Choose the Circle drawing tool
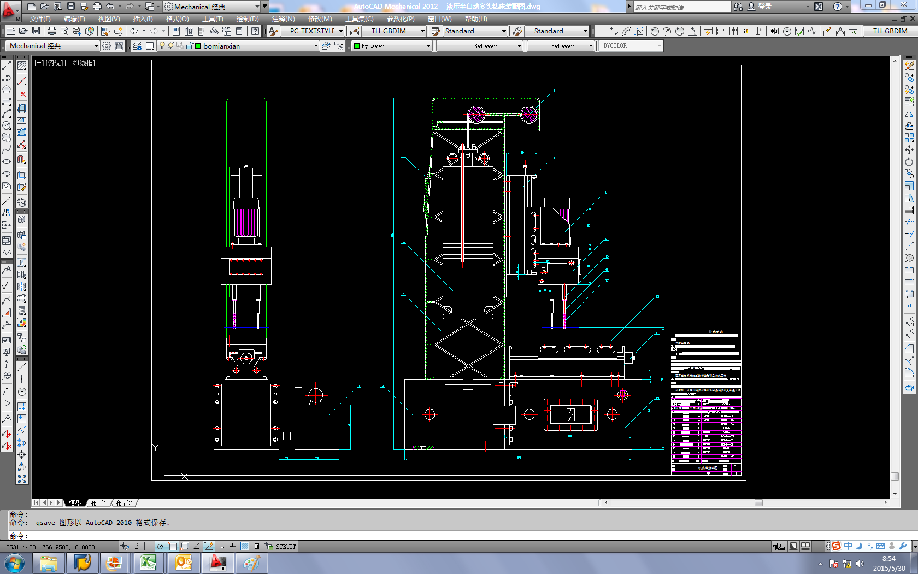Screen dimensions: 918x574 tap(7, 126)
